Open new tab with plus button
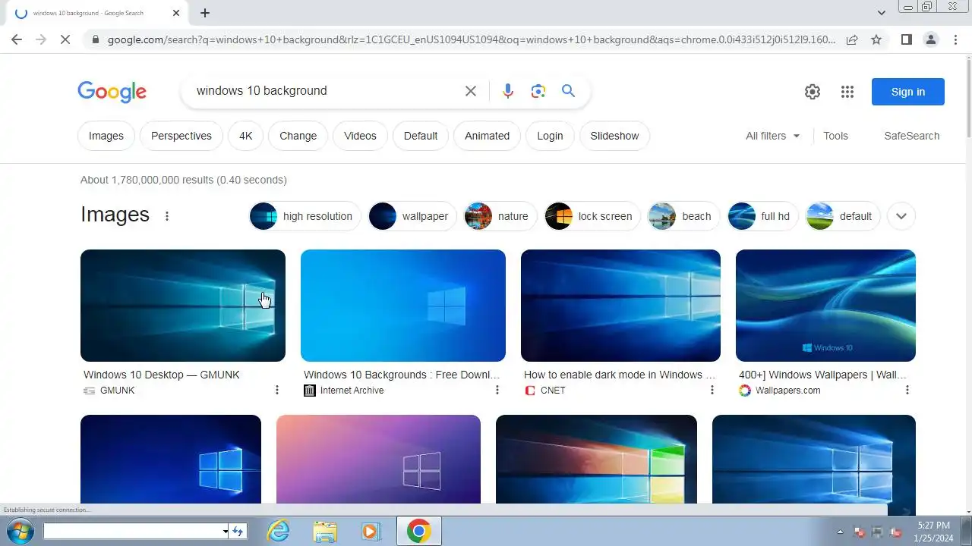The width and height of the screenshot is (972, 546). point(205,13)
